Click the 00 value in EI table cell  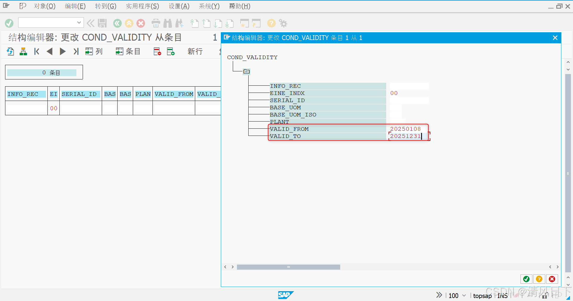click(54, 108)
